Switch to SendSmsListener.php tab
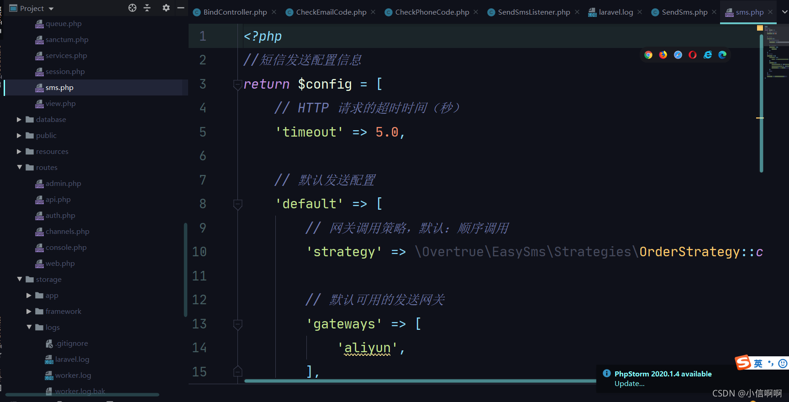Viewport: 789px width, 402px height. click(x=529, y=12)
